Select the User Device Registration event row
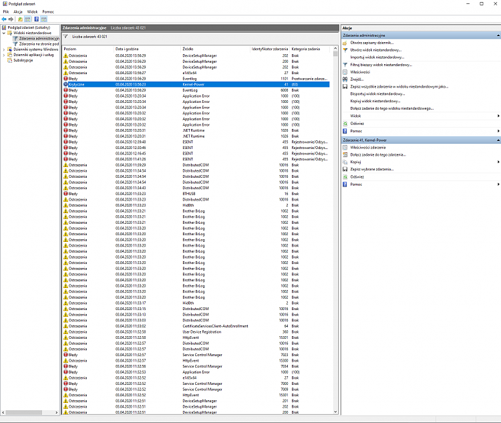Image resolution: width=501 pixels, height=423 pixels. click(196, 332)
